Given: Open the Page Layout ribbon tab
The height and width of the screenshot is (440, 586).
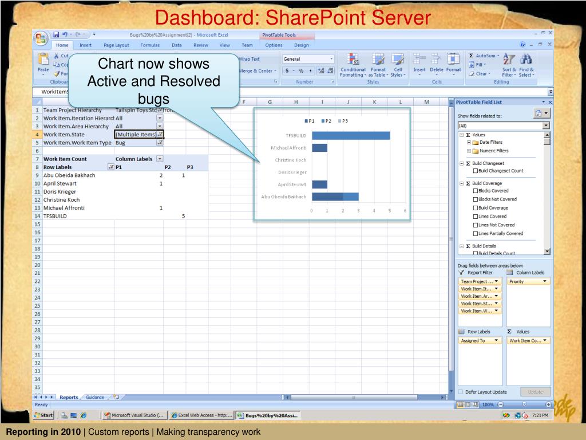Looking at the screenshot, I should click(x=116, y=45).
